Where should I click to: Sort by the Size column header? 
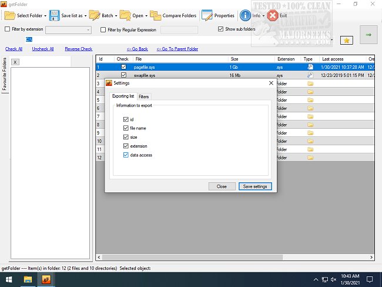click(252, 59)
